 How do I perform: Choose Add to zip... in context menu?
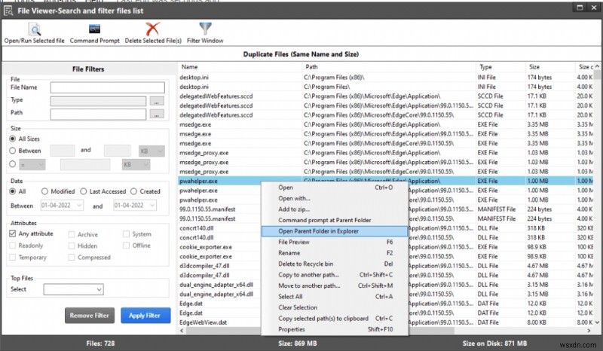coord(335,209)
